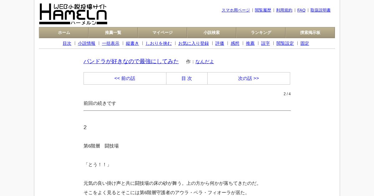Viewport: 374px width, 196px height.
Task: Open the 利用規約 terms link
Action: 284,10
